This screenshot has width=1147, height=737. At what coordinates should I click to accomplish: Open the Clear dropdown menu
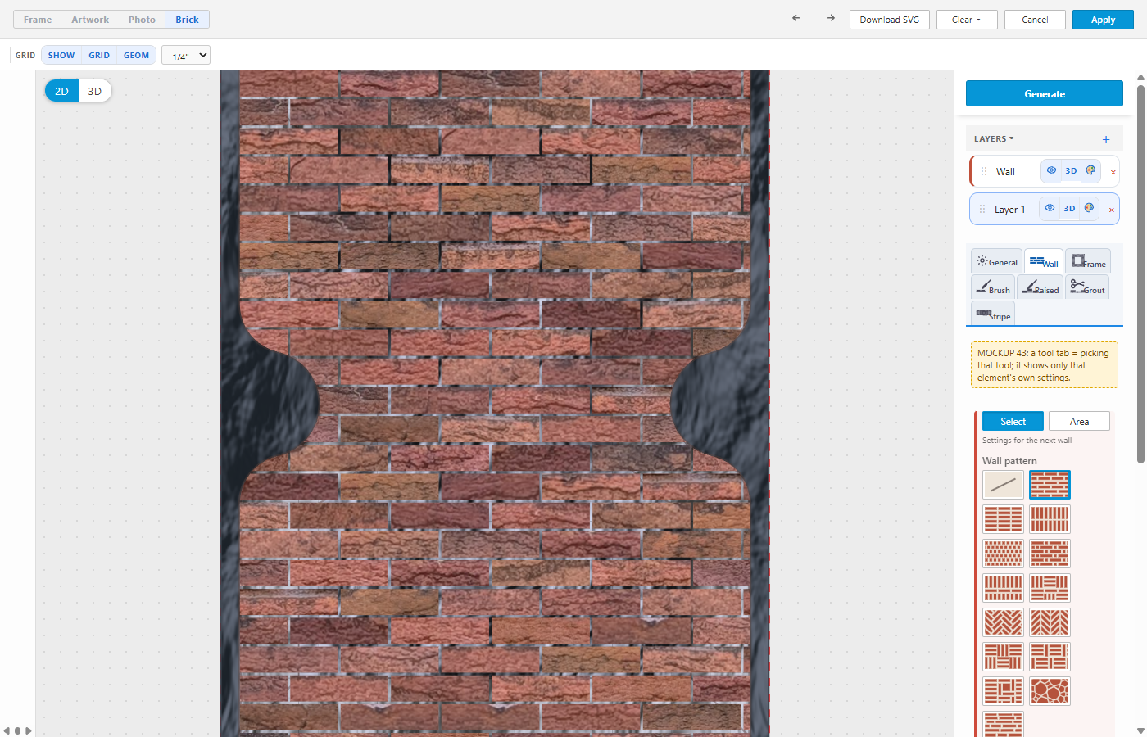click(967, 20)
